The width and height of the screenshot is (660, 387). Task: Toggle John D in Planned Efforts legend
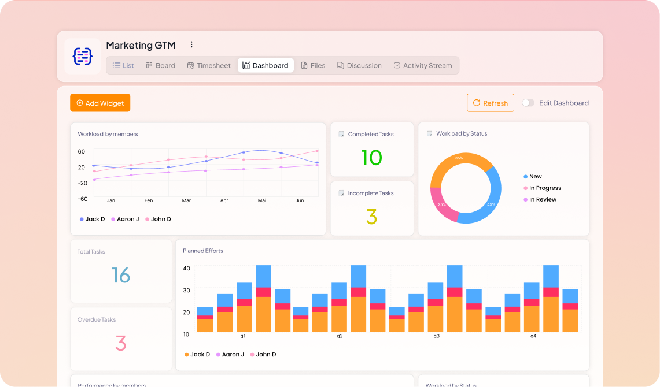pyautogui.click(x=263, y=355)
